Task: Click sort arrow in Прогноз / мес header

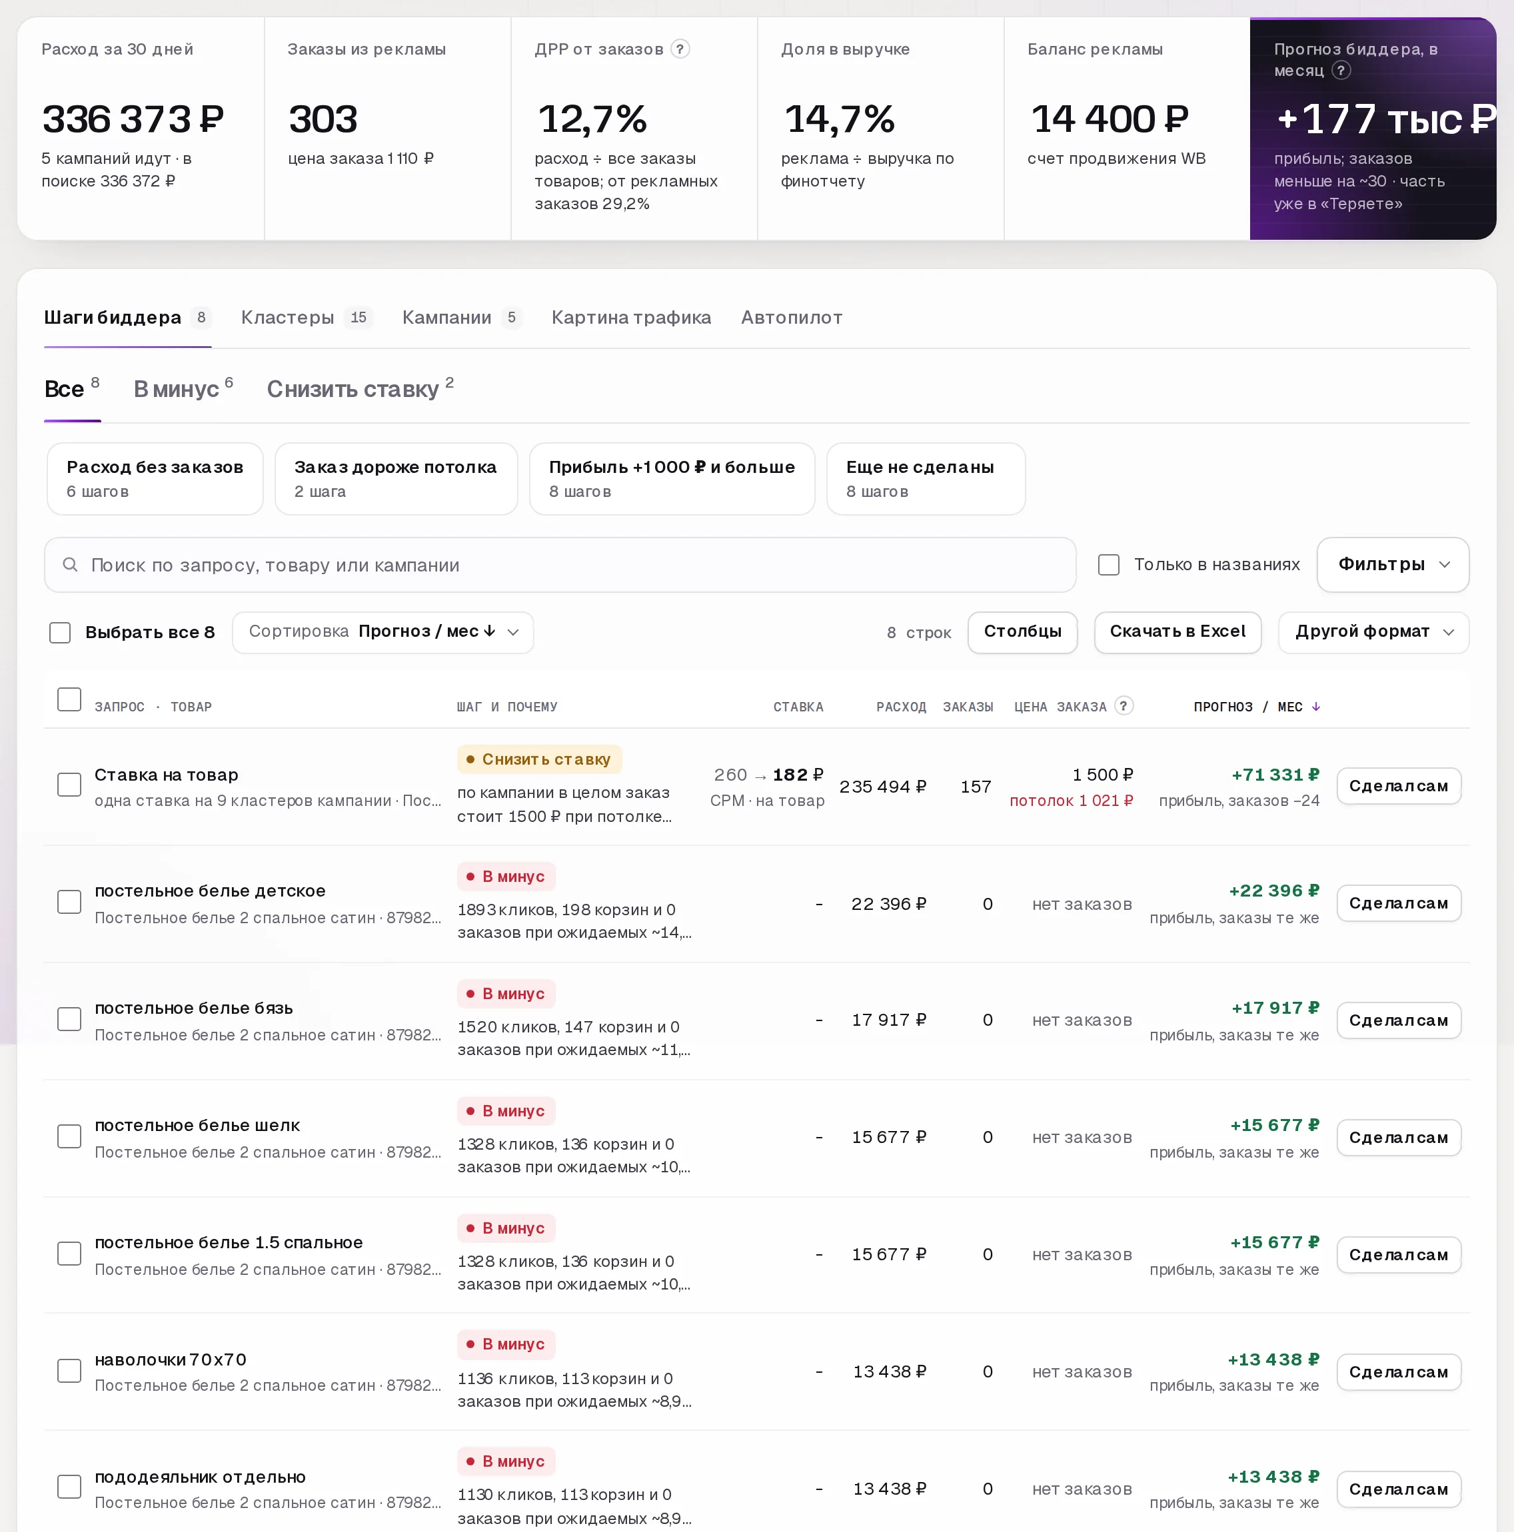Action: pyautogui.click(x=1315, y=707)
